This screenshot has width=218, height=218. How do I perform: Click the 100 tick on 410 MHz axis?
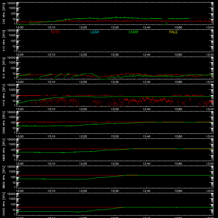[13, 41]
